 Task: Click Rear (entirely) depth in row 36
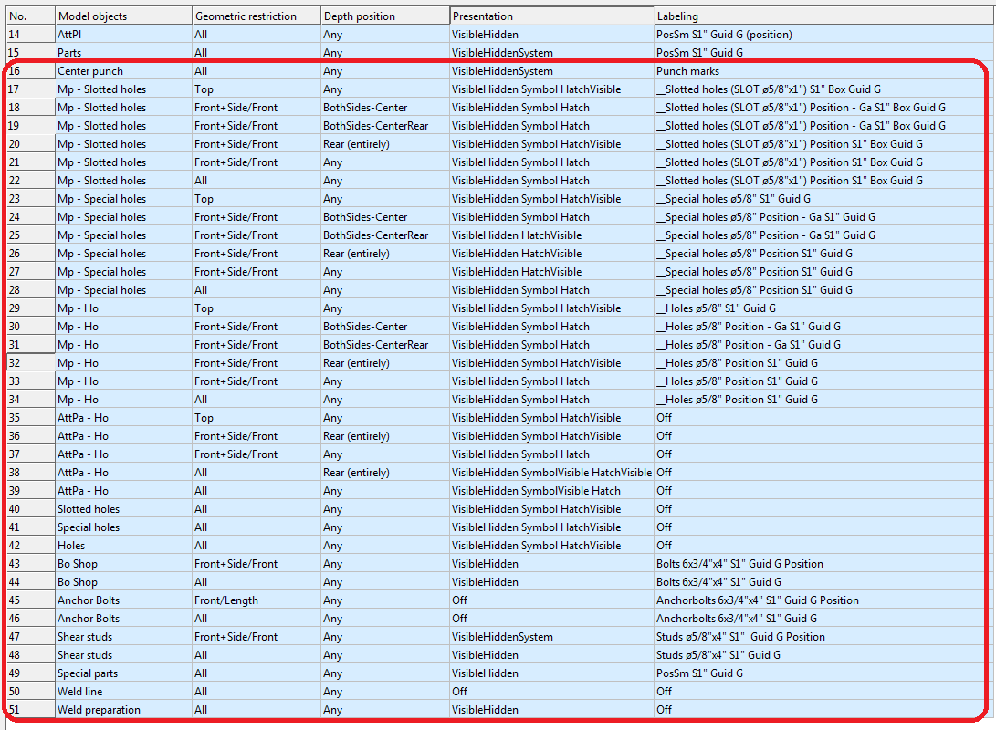(x=385, y=436)
